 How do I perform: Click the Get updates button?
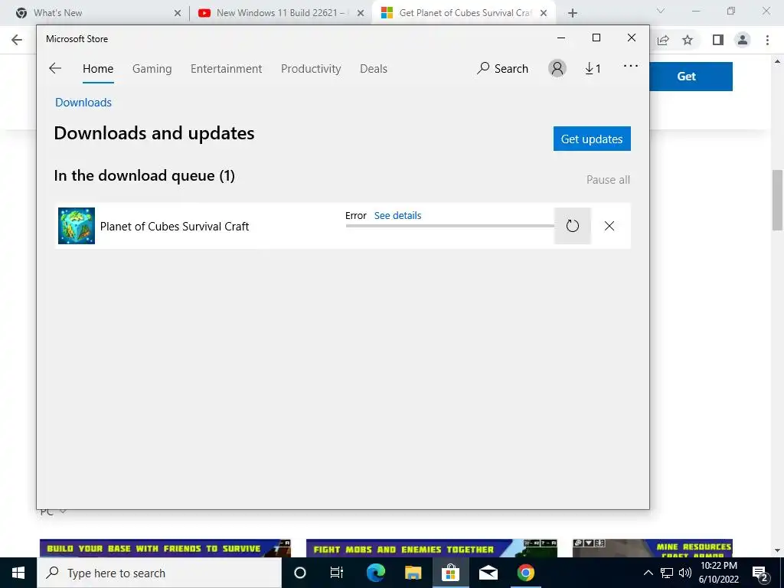pos(592,139)
